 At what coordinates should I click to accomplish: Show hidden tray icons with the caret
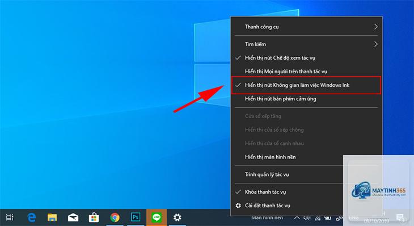point(297,217)
